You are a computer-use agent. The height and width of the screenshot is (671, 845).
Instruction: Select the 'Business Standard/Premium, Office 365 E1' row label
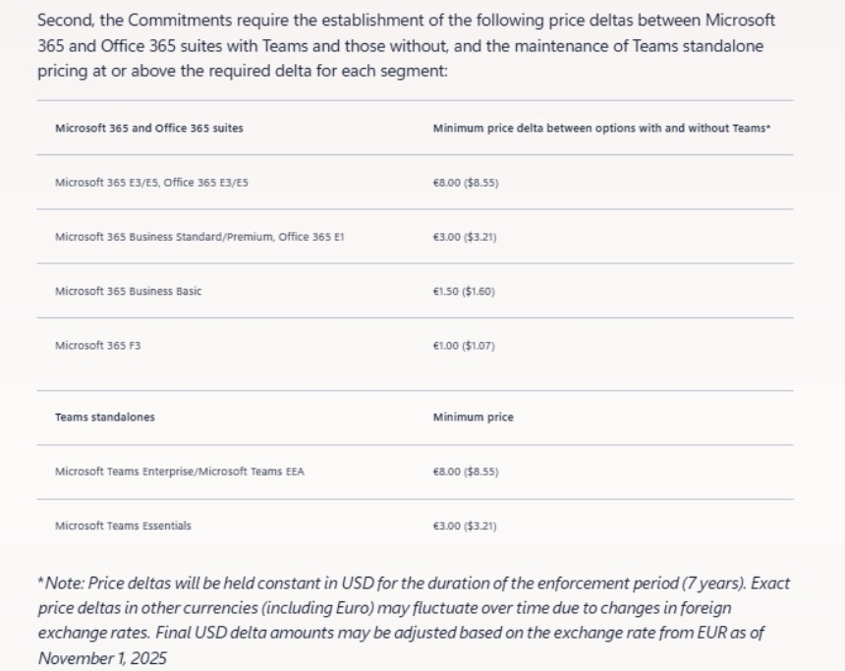click(x=199, y=237)
